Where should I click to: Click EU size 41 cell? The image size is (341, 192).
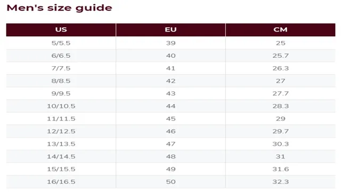coord(170,68)
